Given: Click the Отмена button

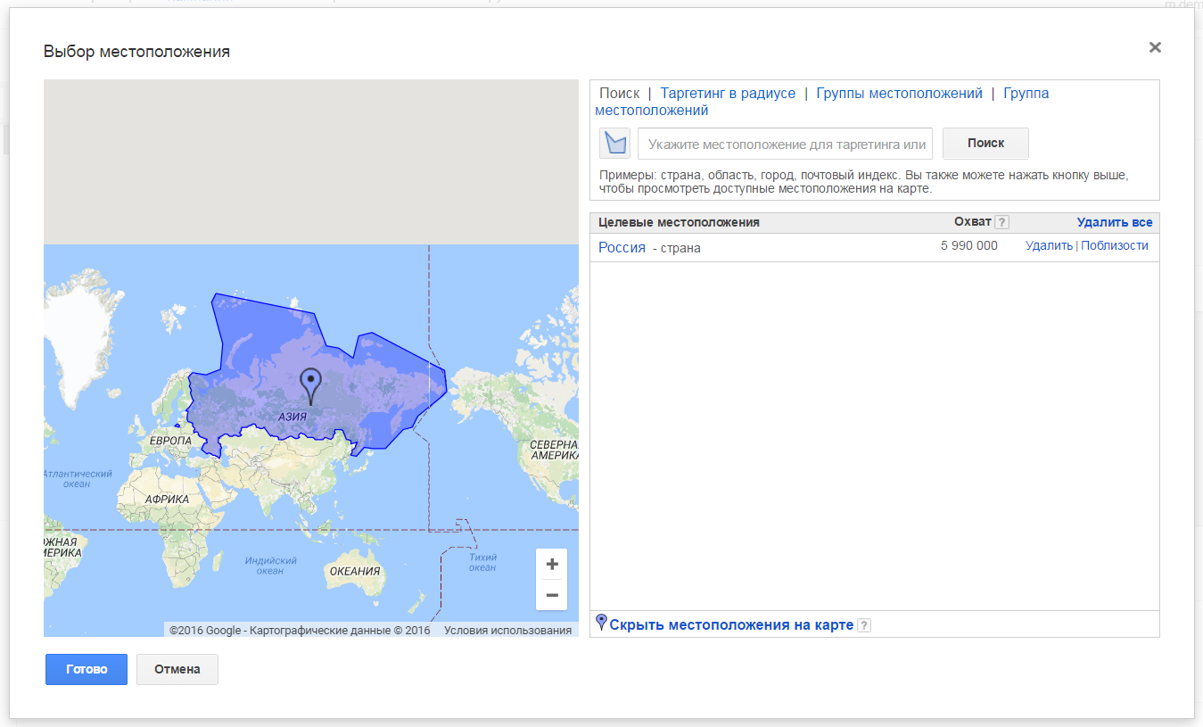Looking at the screenshot, I should (177, 669).
